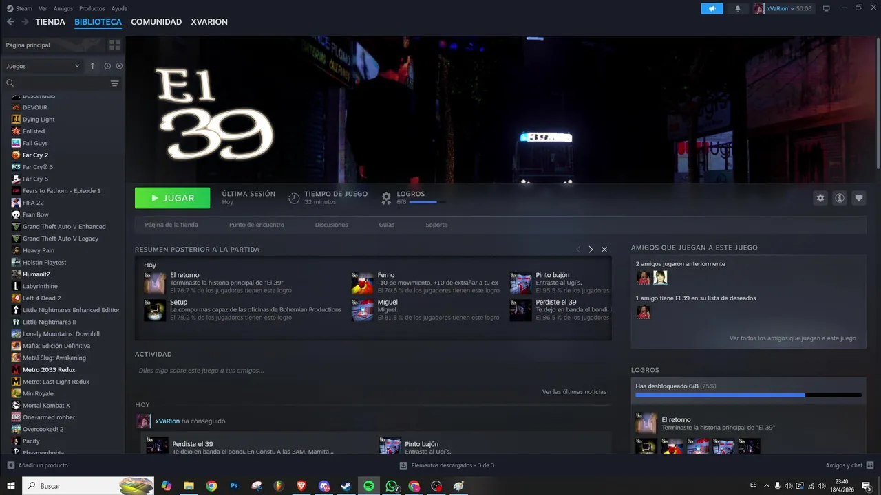Open Spotify from the taskbar
This screenshot has height=495, width=881.
[369, 486]
